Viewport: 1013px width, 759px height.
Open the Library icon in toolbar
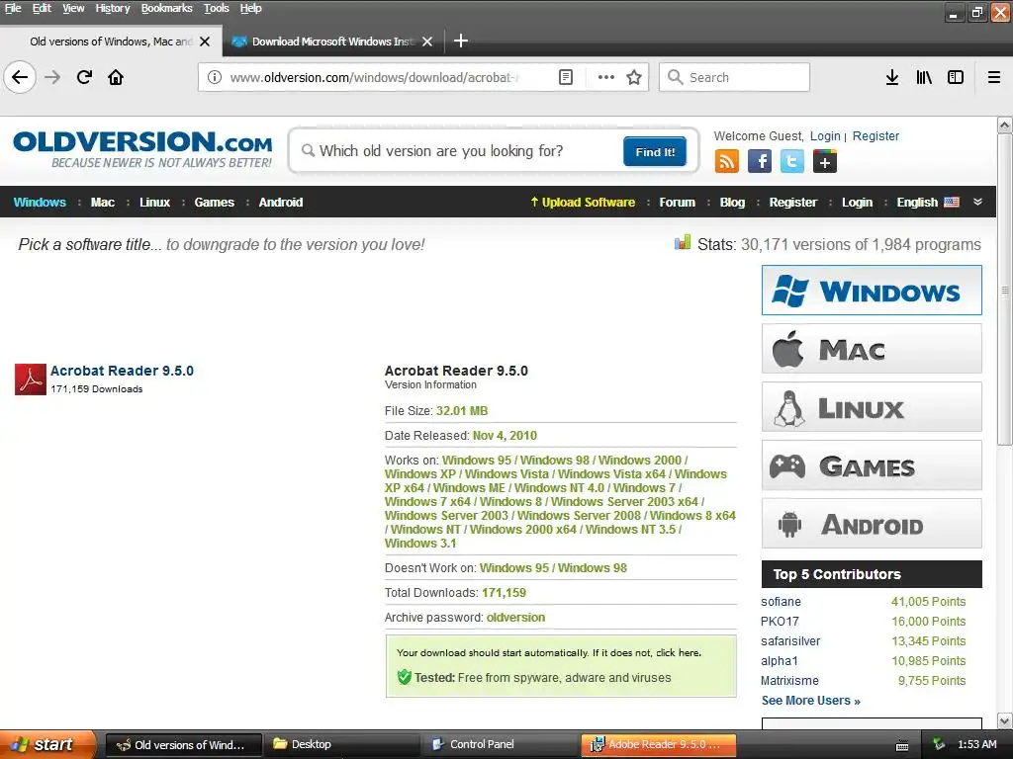click(x=924, y=77)
